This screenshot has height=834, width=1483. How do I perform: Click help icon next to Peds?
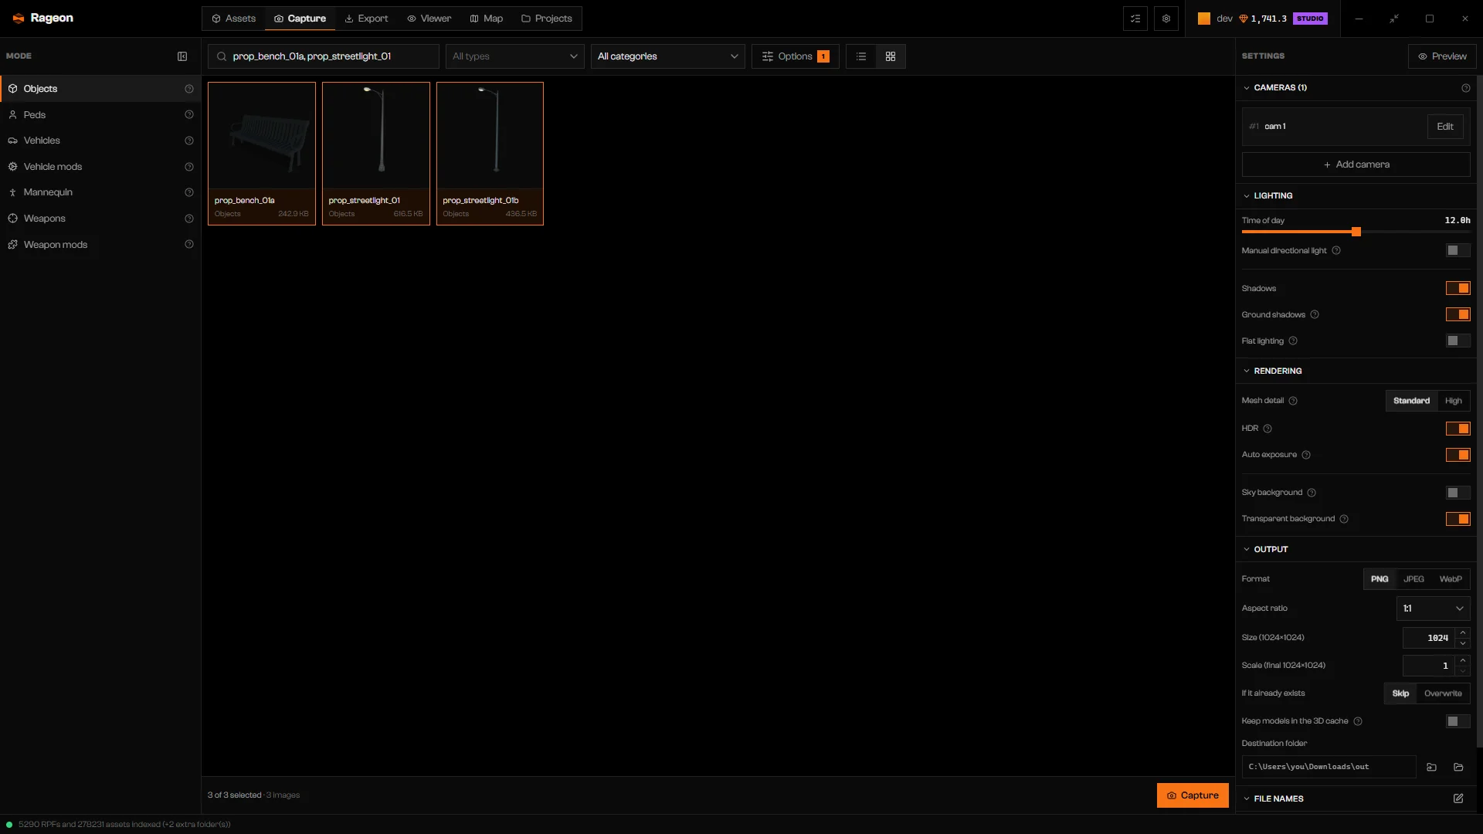coord(189,114)
